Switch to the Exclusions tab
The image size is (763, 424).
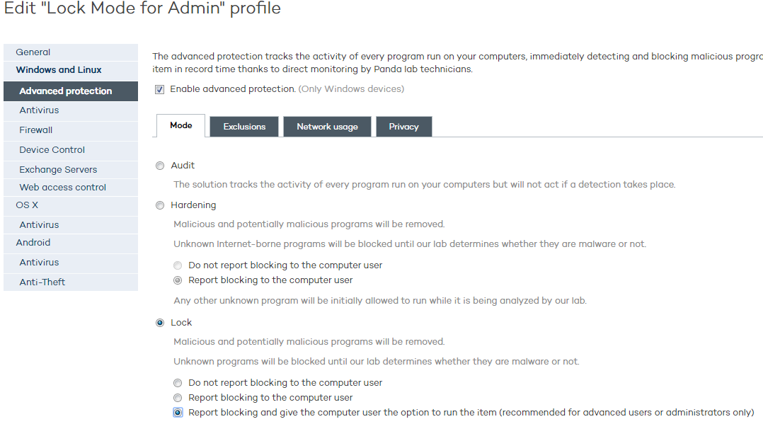244,127
